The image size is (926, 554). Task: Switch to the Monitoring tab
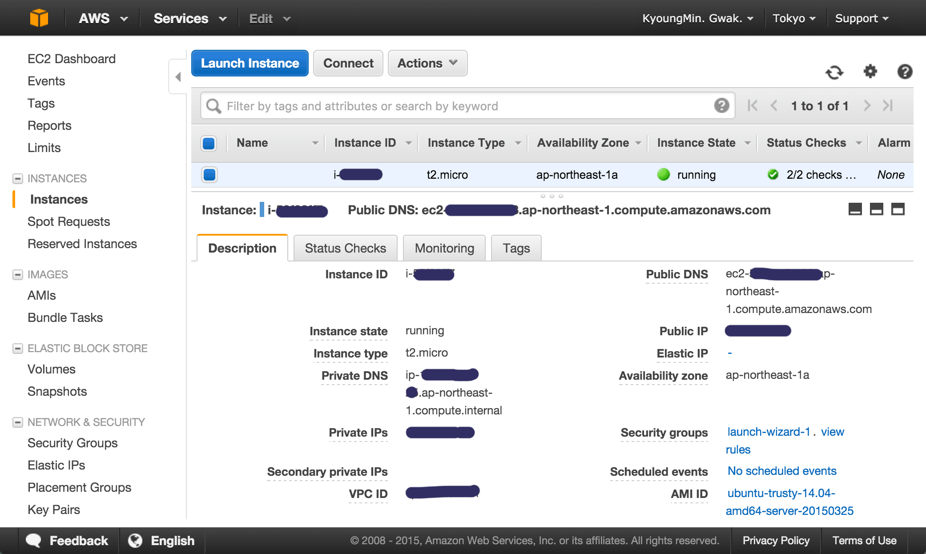coord(444,248)
